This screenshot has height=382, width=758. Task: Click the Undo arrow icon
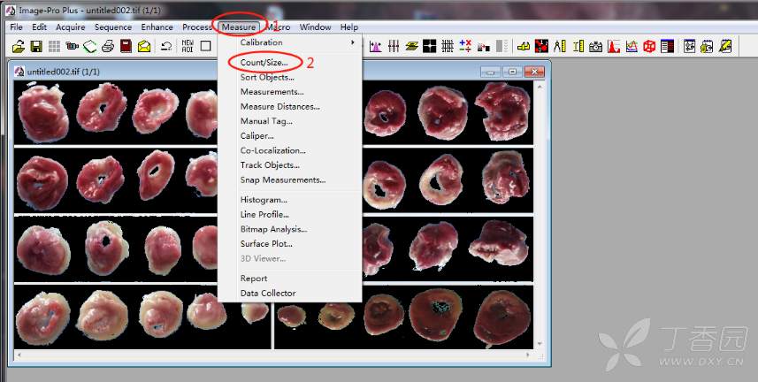166,46
